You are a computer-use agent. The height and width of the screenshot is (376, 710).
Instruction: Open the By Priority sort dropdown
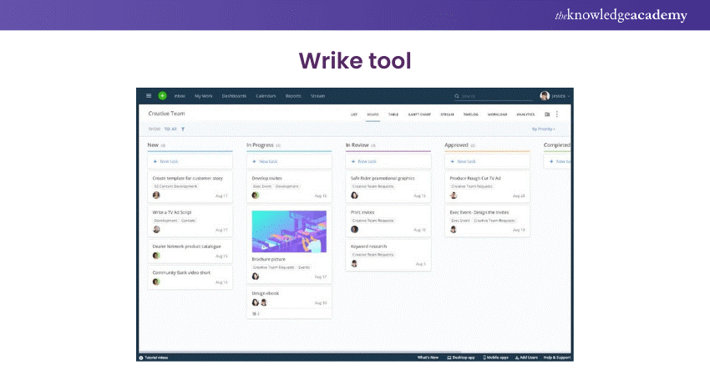coord(544,130)
